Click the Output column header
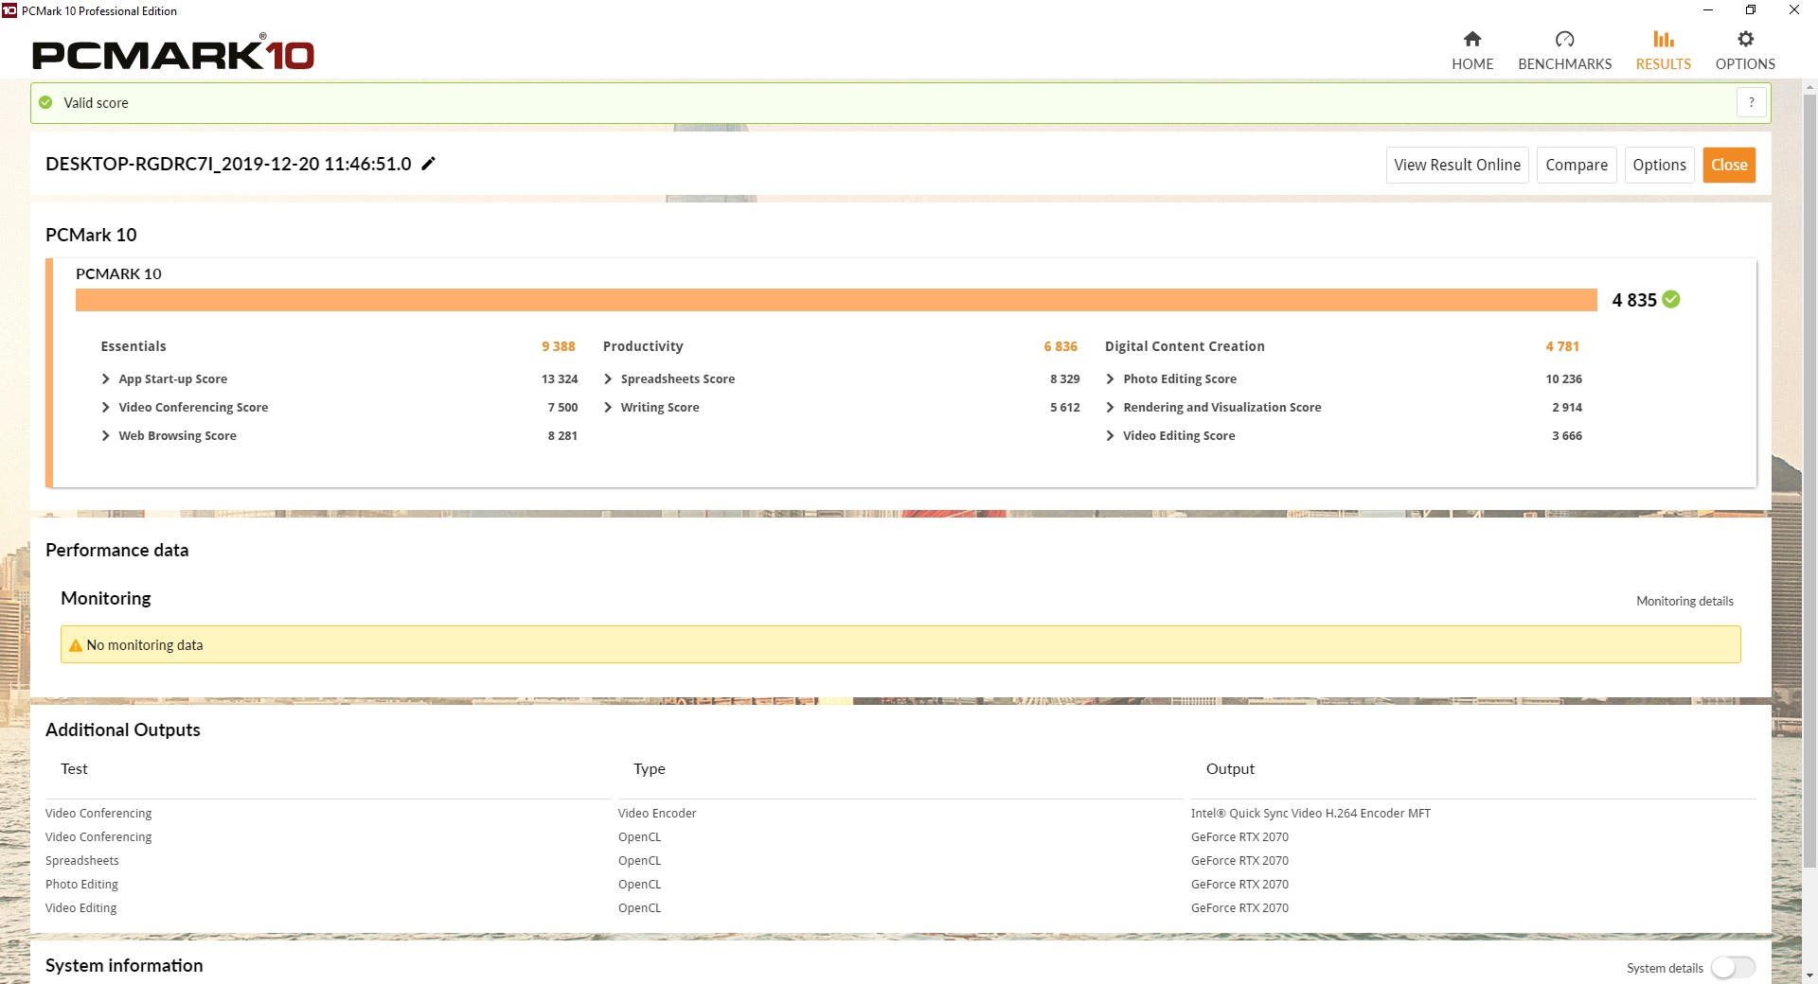Image resolution: width=1818 pixels, height=984 pixels. (x=1230, y=768)
